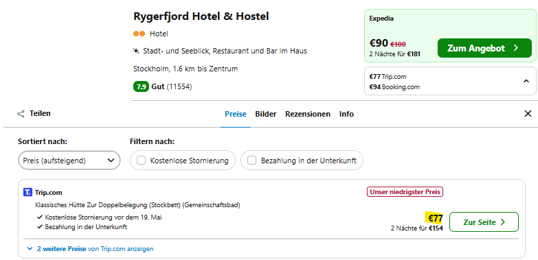The height and width of the screenshot is (260, 538).
Task: Click the arrow on Zum Angebot button
Action: 516,48
